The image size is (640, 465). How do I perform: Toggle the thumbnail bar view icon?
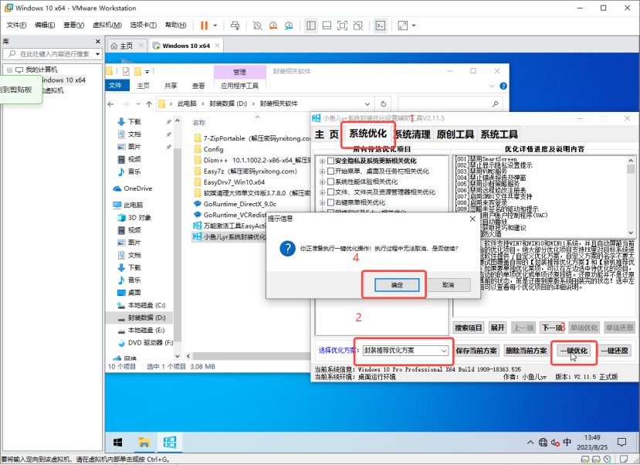click(x=327, y=25)
